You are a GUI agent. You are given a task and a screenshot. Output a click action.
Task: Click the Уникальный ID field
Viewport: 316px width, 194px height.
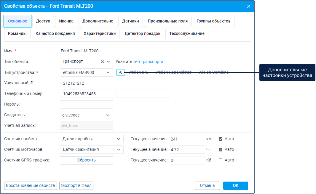pyautogui.click(x=87, y=83)
